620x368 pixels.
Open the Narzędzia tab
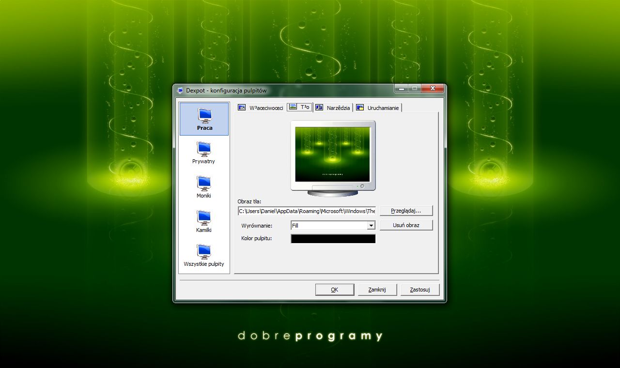(x=333, y=107)
